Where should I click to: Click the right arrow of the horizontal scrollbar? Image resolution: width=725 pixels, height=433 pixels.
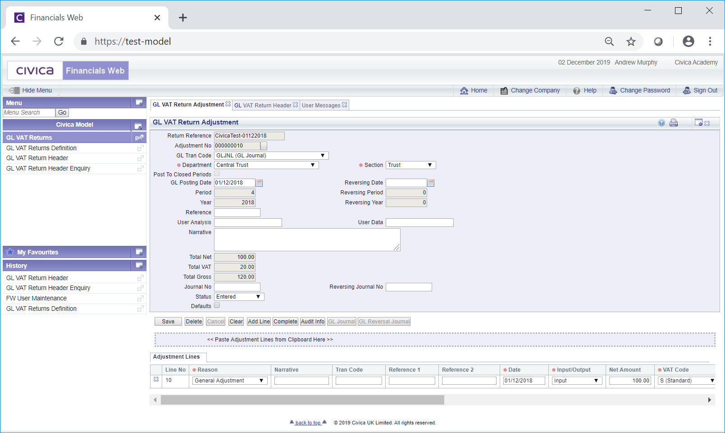709,400
